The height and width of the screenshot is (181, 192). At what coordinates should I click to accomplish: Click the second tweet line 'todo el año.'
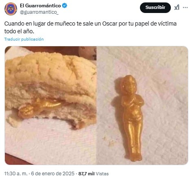click(x=19, y=31)
